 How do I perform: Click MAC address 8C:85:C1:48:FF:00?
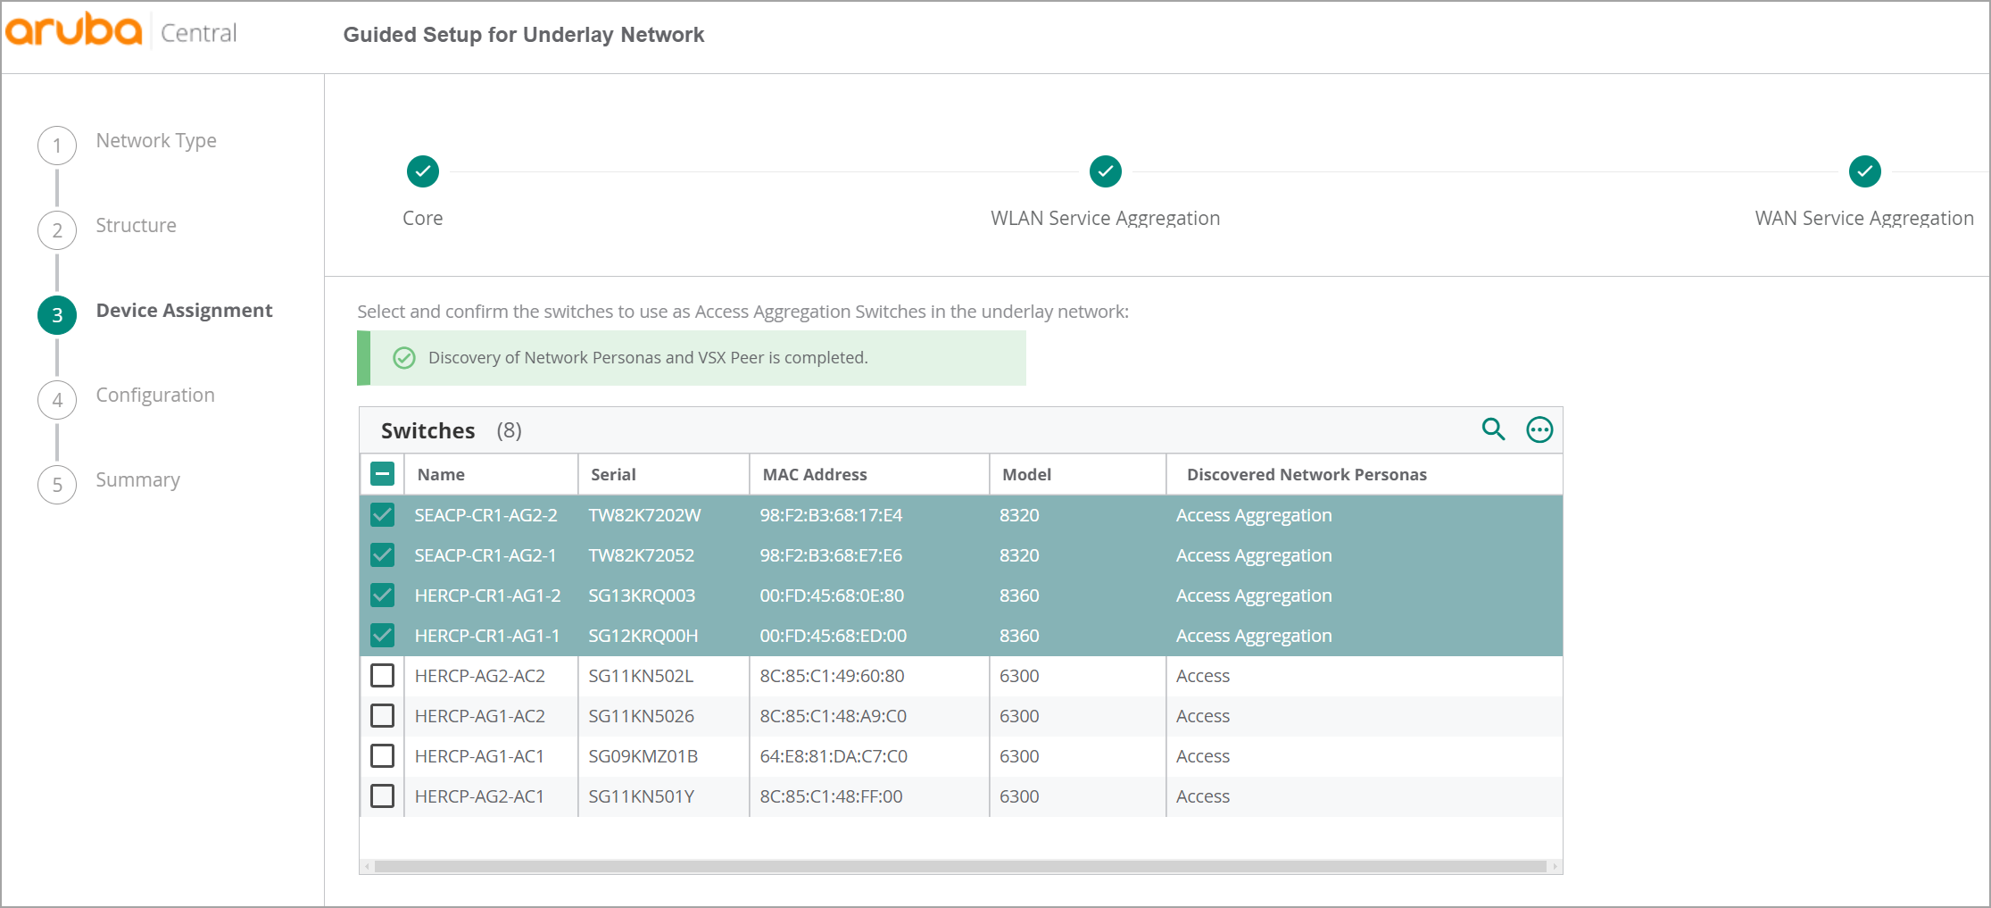coord(831,796)
